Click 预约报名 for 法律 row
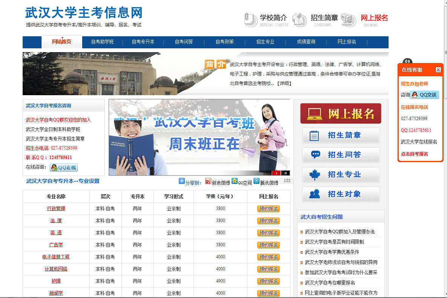 pos(269,221)
